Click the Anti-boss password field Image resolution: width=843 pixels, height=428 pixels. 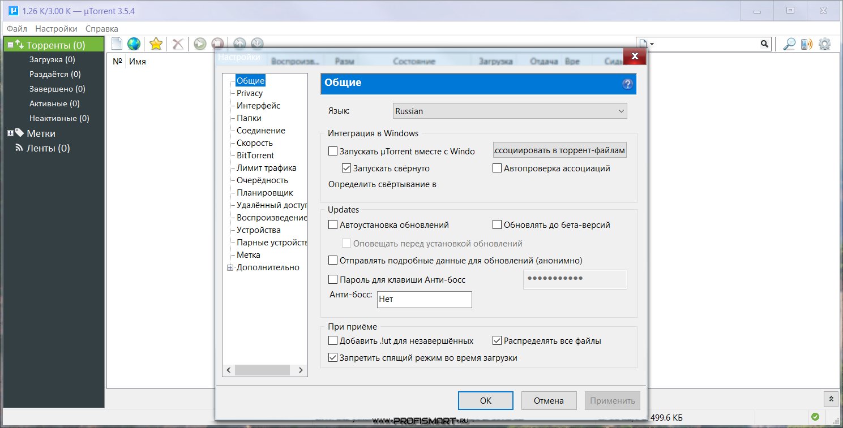(575, 279)
